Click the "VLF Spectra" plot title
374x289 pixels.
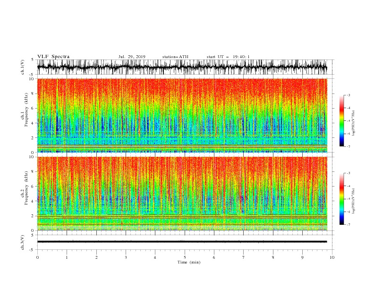point(53,57)
